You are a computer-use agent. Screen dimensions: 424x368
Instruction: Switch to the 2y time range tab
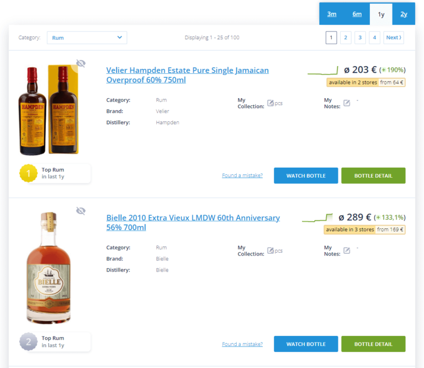pos(404,14)
